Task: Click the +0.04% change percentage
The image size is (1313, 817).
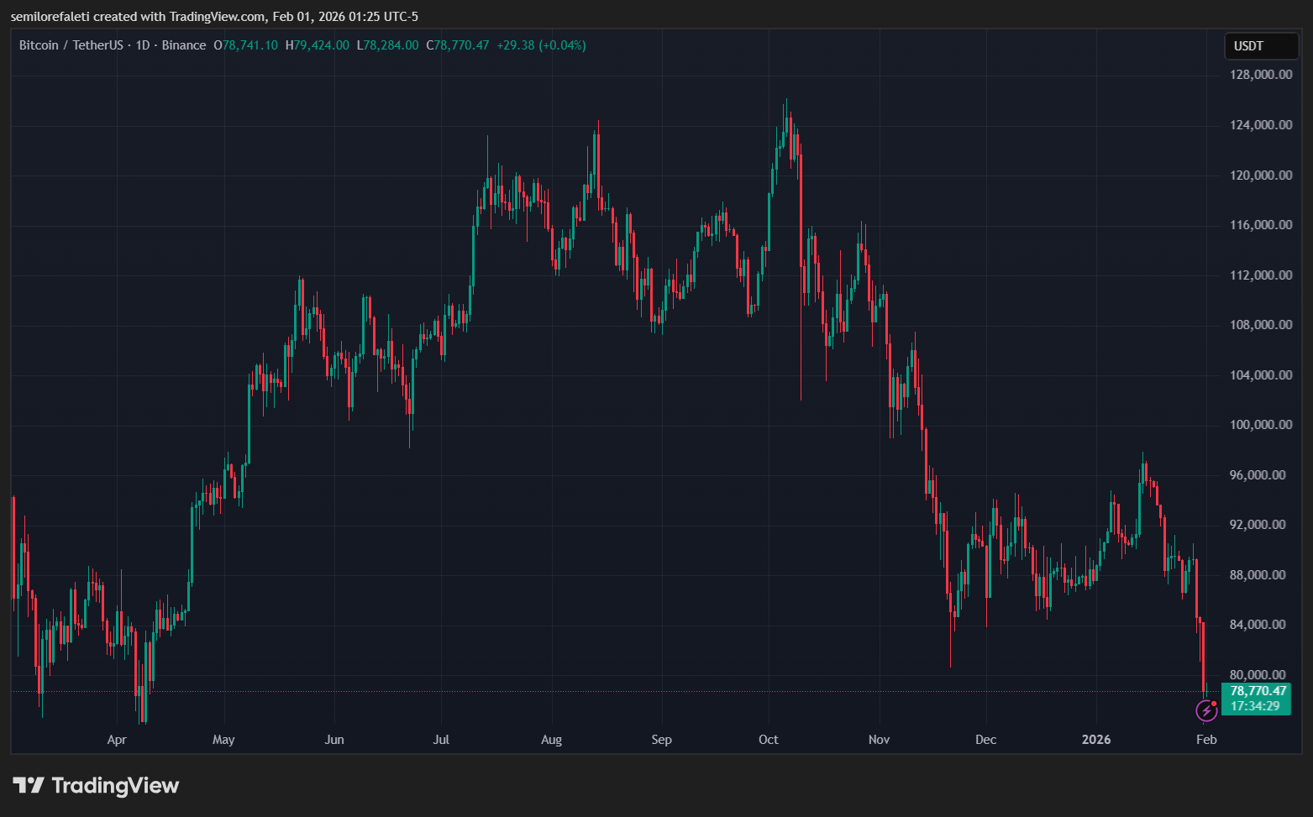Action: pyautogui.click(x=561, y=45)
